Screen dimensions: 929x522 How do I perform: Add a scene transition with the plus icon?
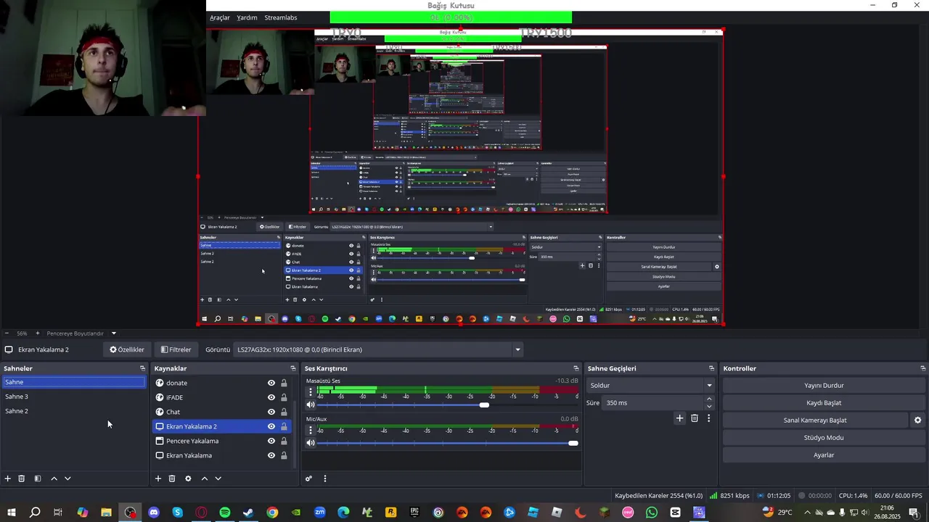click(x=680, y=418)
